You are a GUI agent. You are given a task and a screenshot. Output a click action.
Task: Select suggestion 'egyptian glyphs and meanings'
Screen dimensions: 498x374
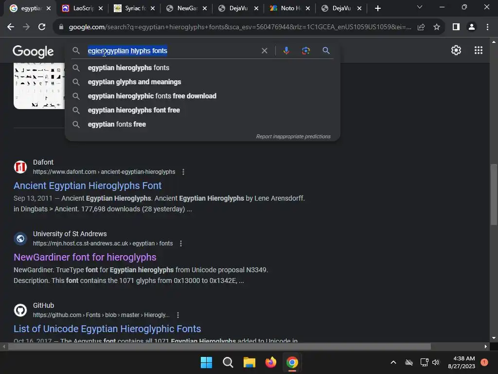tap(202, 82)
